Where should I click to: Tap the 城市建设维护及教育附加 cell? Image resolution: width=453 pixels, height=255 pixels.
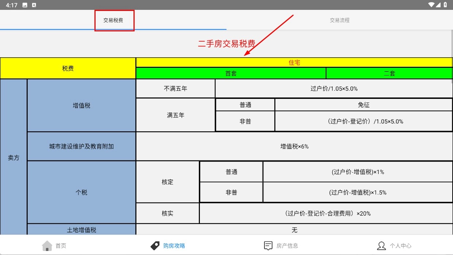coord(81,146)
